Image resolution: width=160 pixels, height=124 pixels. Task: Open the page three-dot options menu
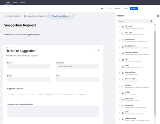pos(98,50)
